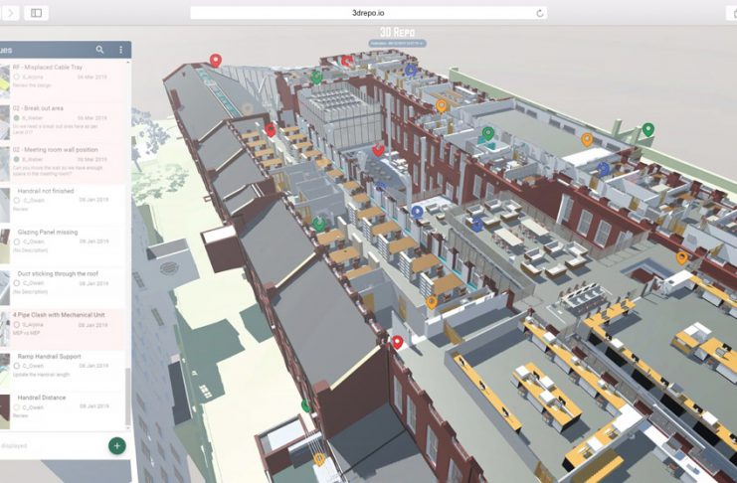The image size is (737, 483).
Task: Reload the page in the address bar
Action: [x=540, y=13]
